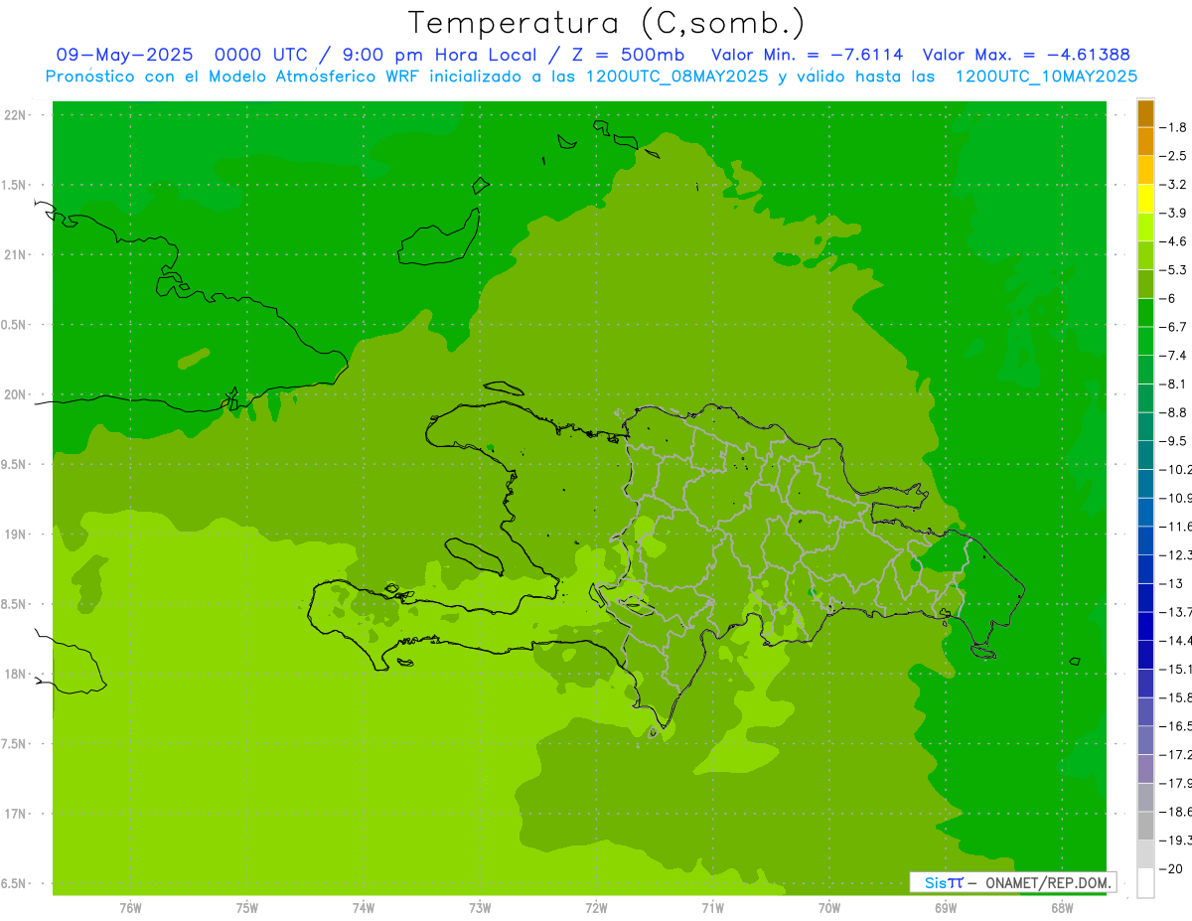Viewport: 1192px width, 921px height.
Task: Click the 'Valor Min. = -7.6114' value
Action: (808, 55)
